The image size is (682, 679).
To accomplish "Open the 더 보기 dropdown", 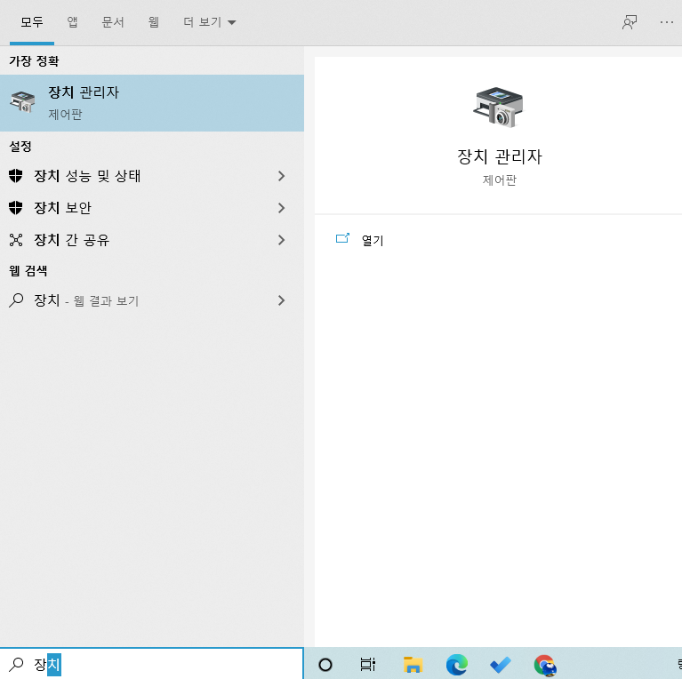I will 209,22.
